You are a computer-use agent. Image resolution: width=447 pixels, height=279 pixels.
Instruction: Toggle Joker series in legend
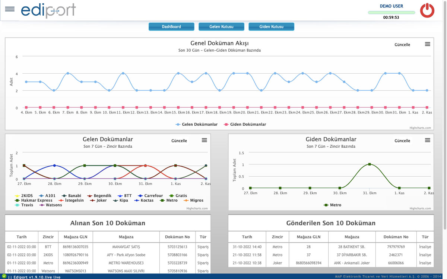(98, 201)
